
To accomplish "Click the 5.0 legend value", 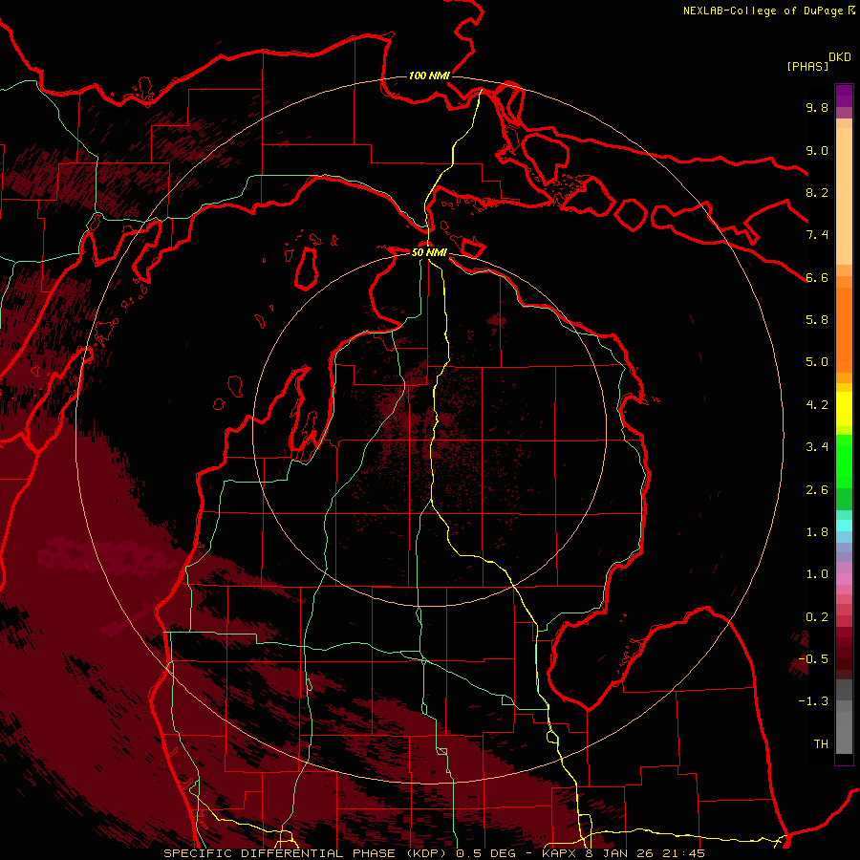I will click(x=817, y=362).
